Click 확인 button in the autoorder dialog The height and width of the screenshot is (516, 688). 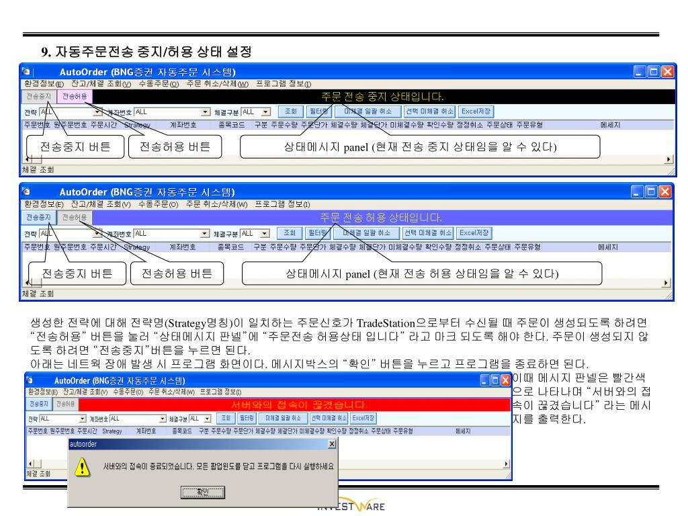click(202, 492)
